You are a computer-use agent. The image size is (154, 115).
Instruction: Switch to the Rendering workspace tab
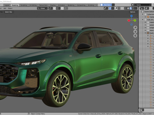click(71, 5)
